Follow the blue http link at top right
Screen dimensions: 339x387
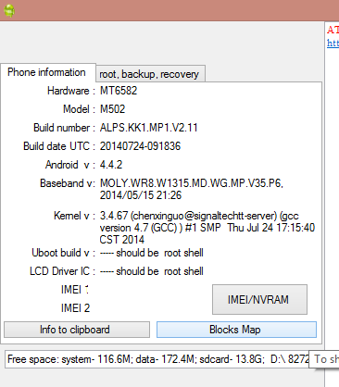pyautogui.click(x=333, y=43)
